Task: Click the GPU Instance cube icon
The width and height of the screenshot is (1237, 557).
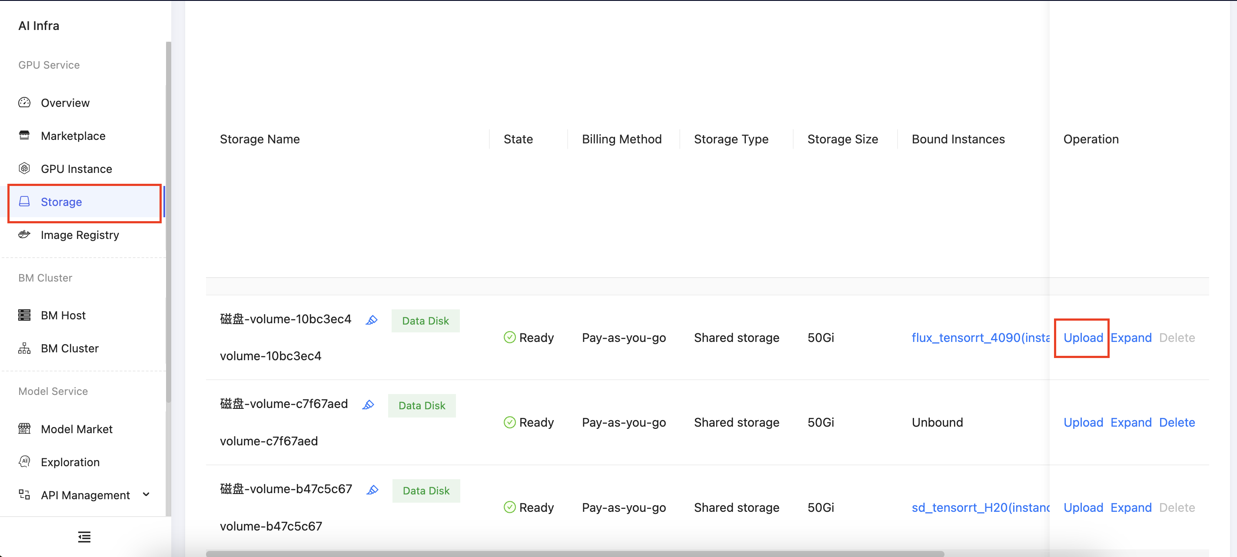Action: click(24, 169)
